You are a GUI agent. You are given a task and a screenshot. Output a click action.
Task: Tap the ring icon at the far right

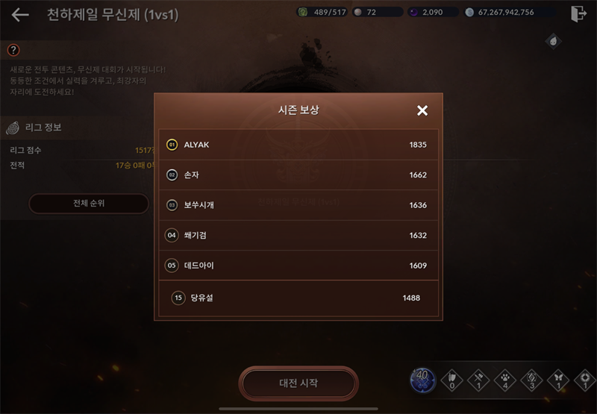(585, 380)
